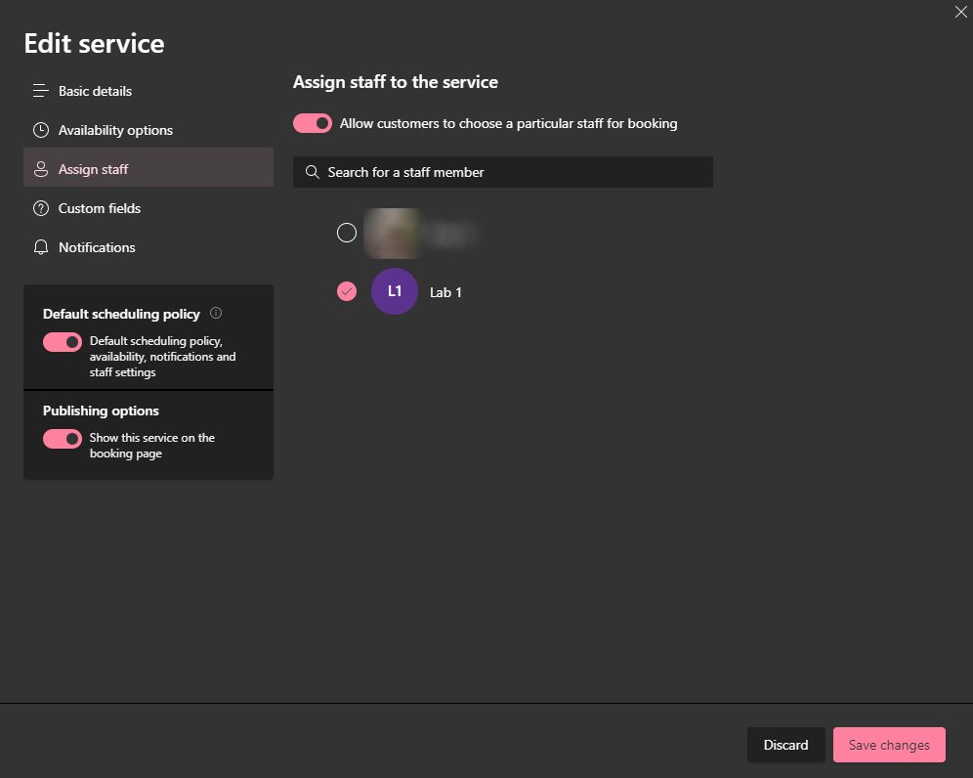Disable choosing a particular staff for booking
Viewport: 973px width, 778px height.
coord(313,123)
